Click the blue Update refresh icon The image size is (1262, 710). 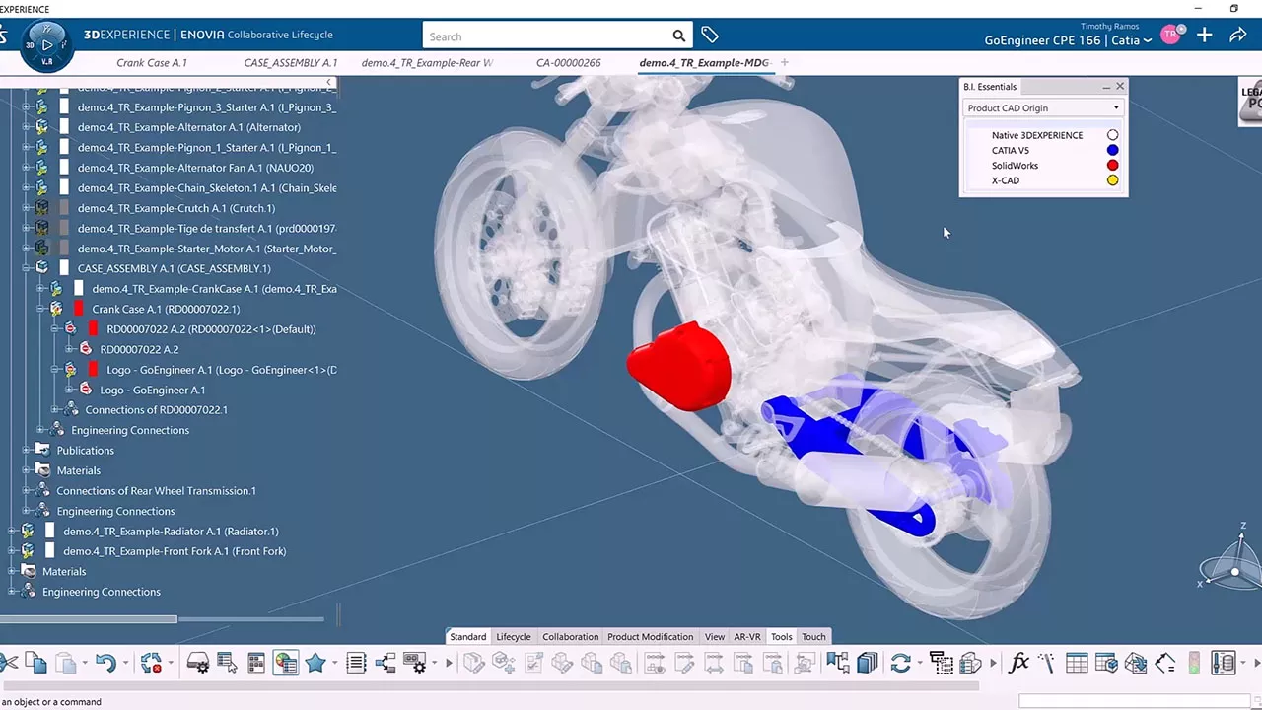click(900, 664)
